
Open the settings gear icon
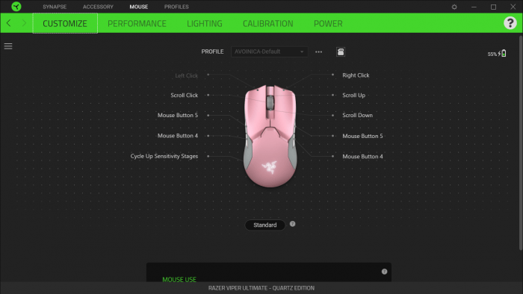[x=454, y=7]
